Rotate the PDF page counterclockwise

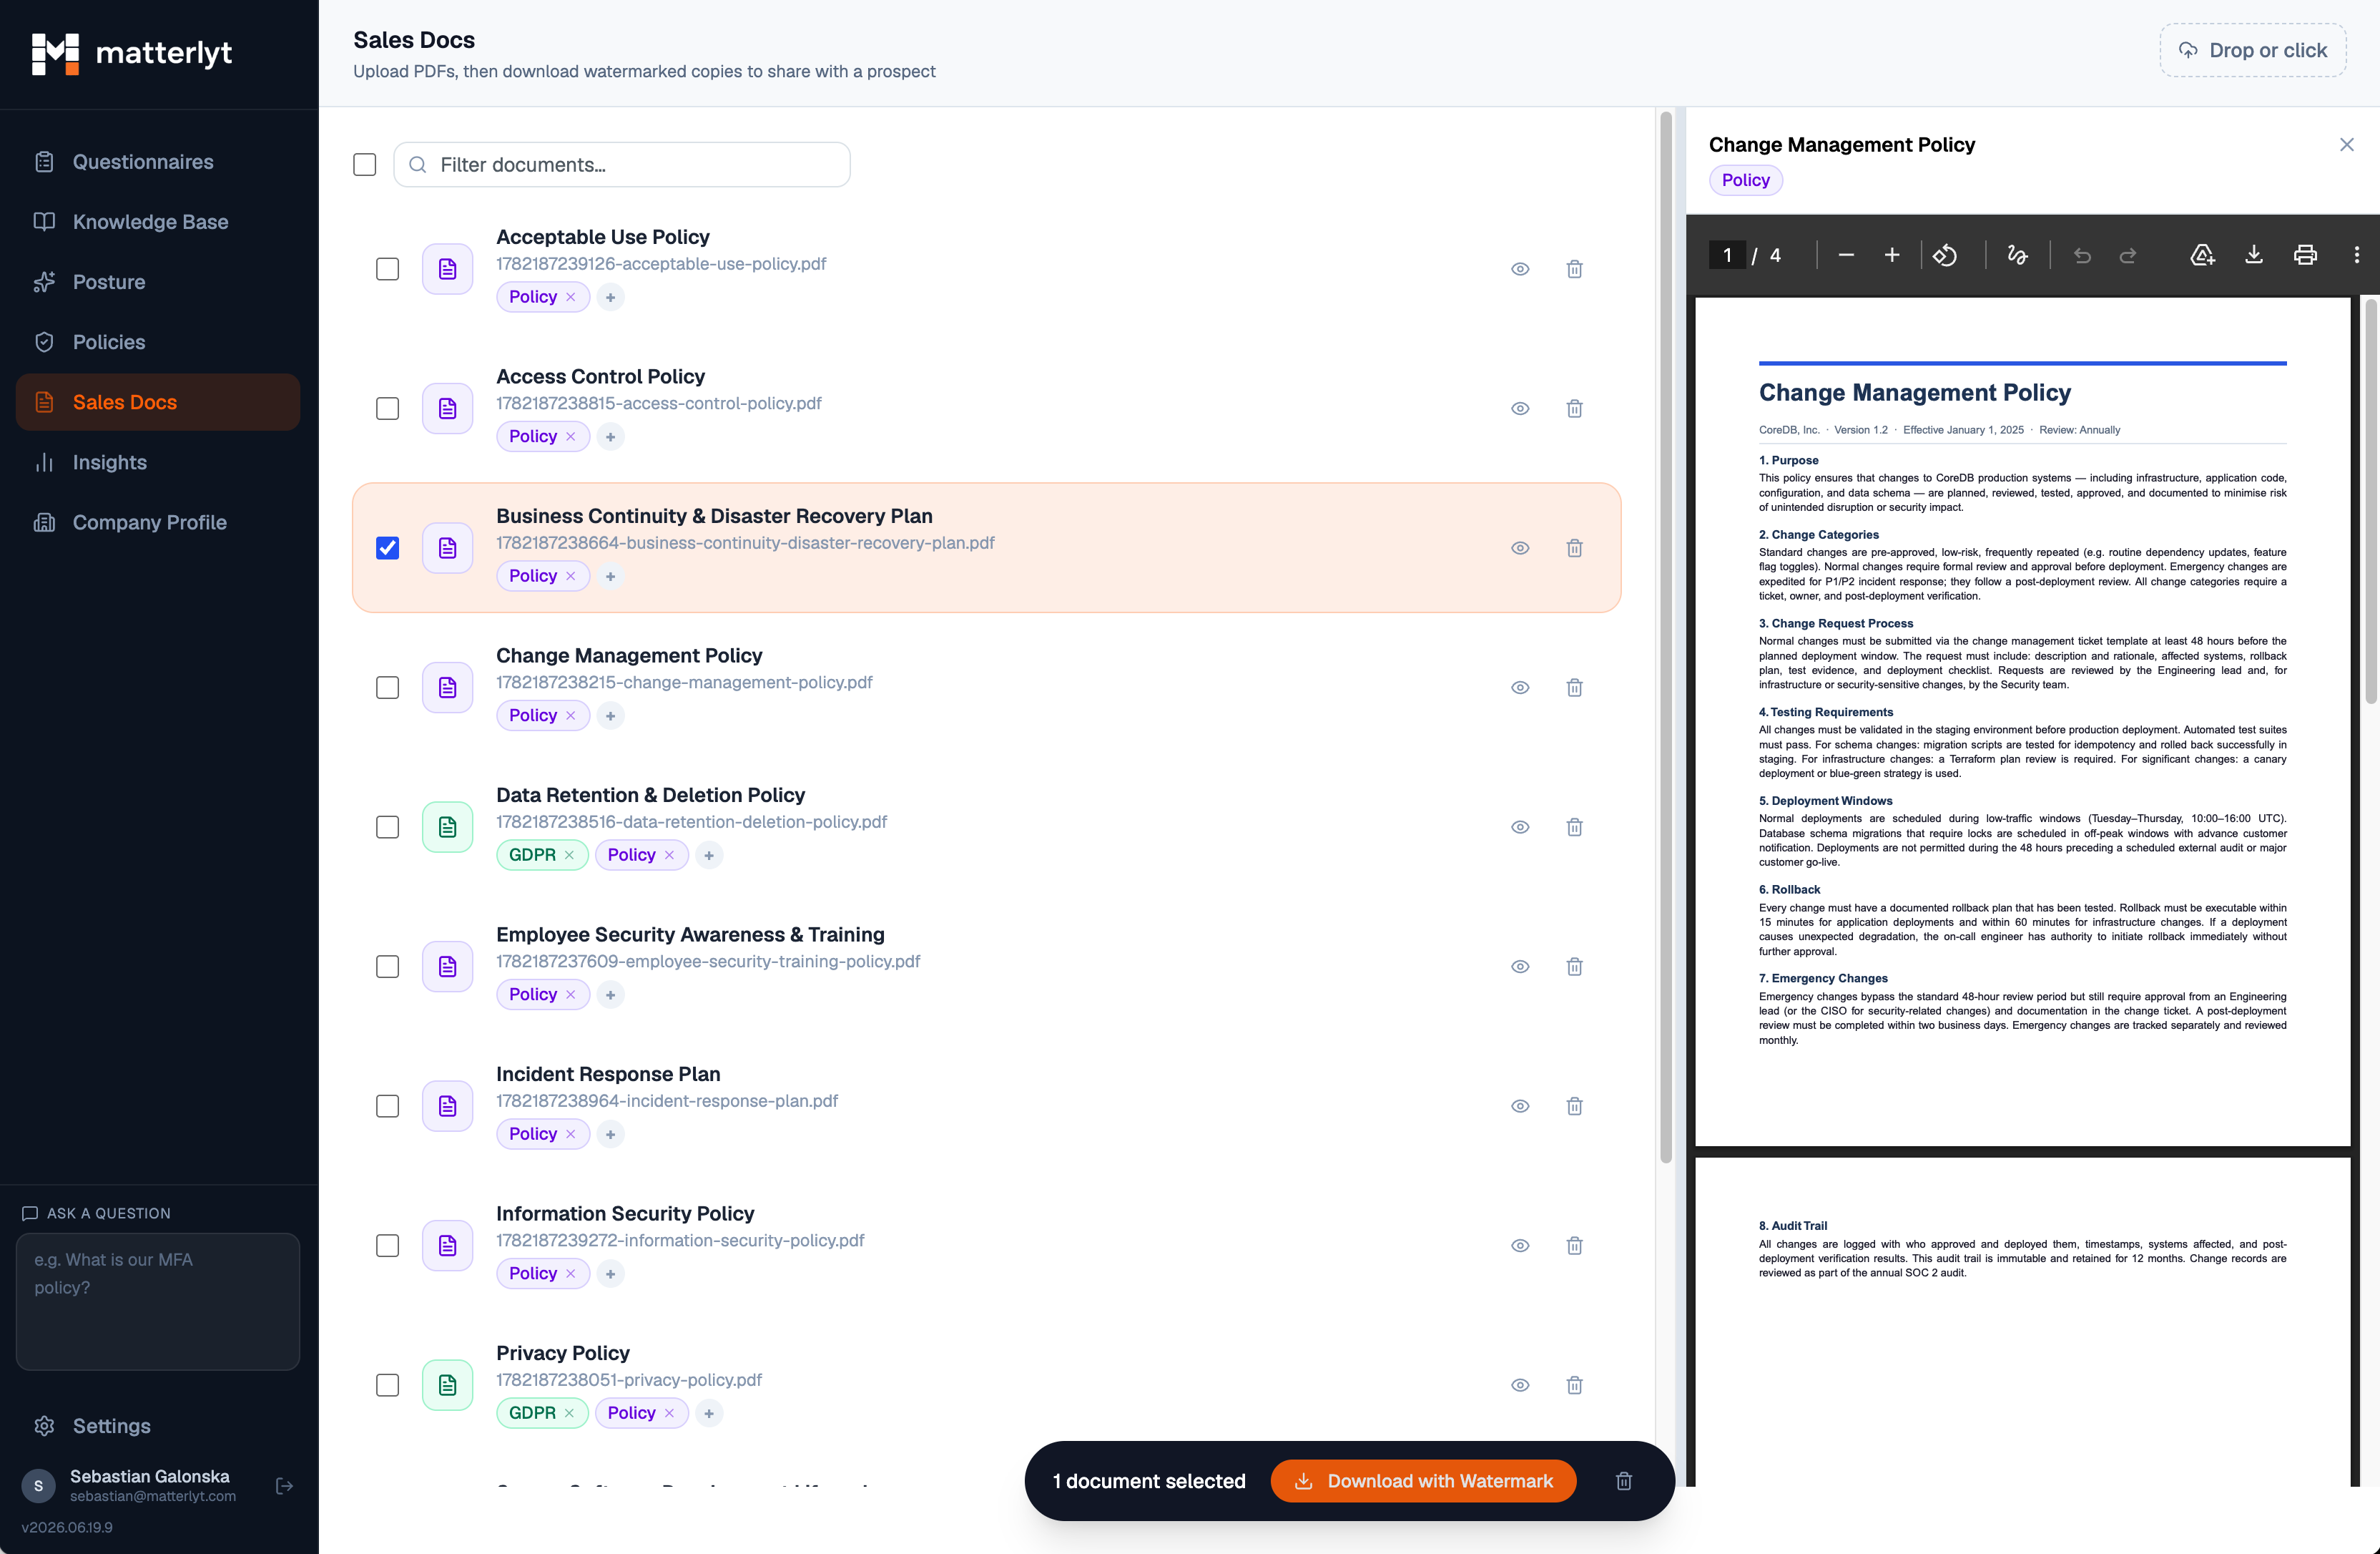[1945, 255]
